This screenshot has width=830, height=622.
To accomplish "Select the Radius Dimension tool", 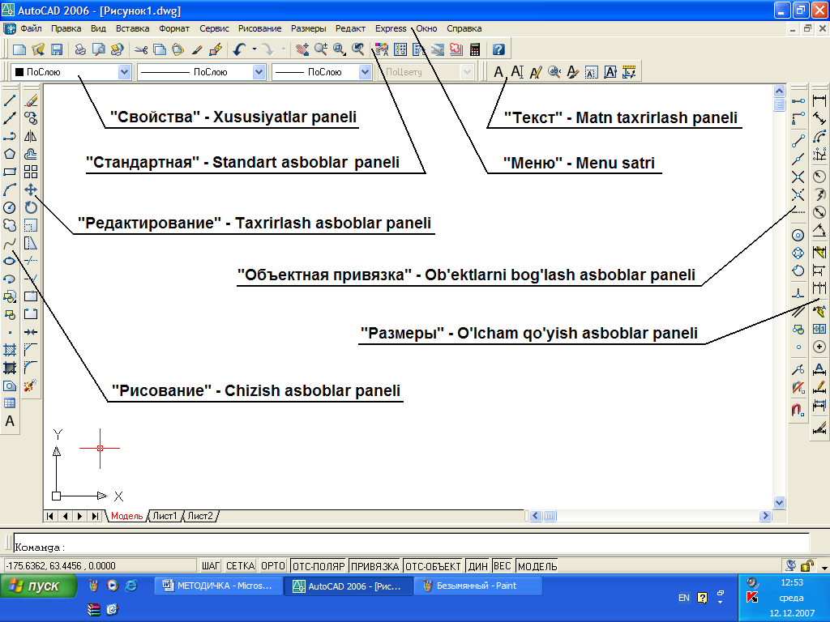I will (819, 177).
